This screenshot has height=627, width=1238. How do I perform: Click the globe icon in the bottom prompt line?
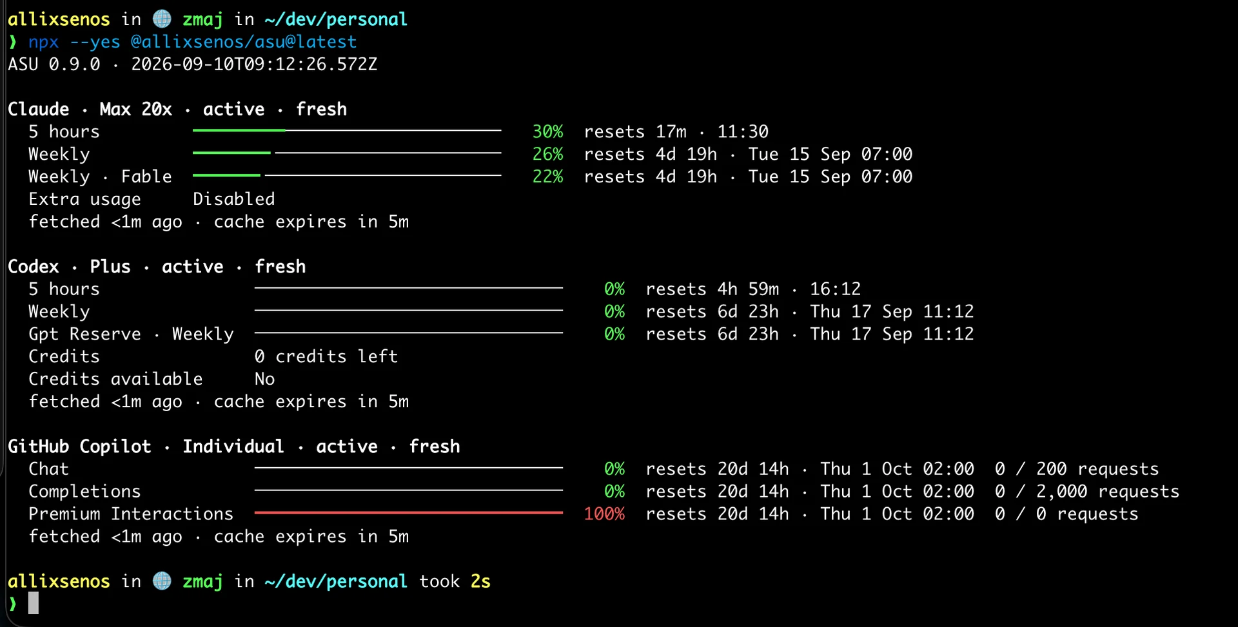point(162,581)
